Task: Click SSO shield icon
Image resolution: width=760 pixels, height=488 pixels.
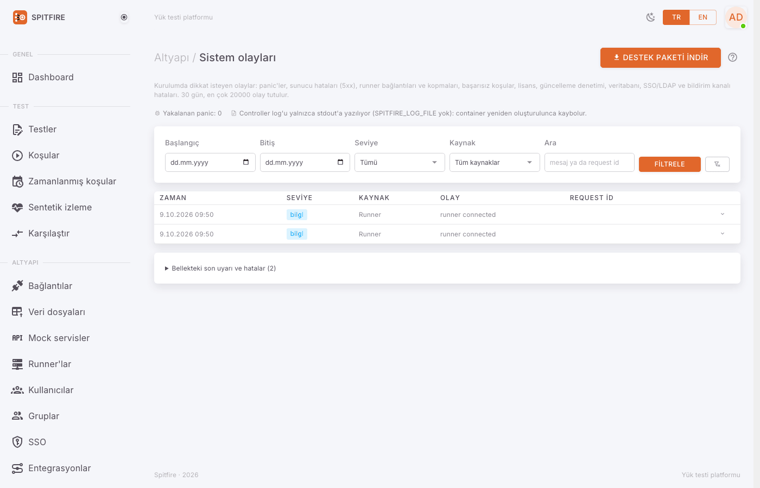Action: (17, 442)
